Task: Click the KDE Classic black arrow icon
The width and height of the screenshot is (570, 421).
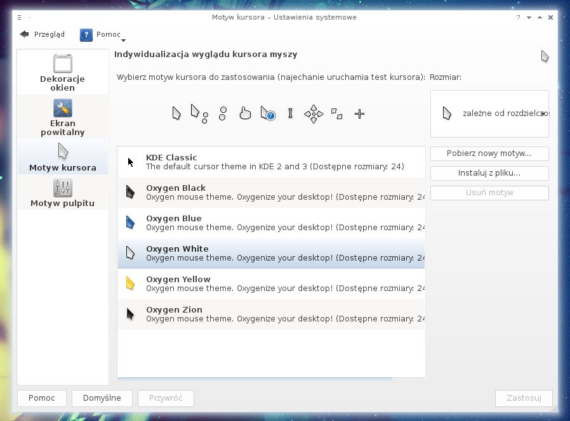Action: tap(131, 162)
